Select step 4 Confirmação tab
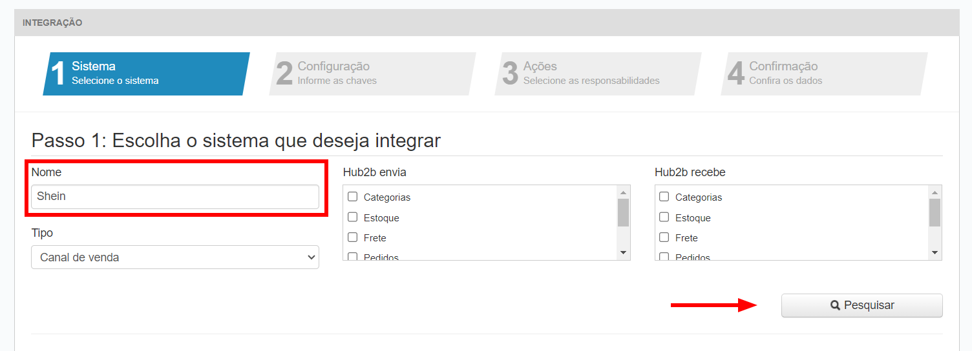 (824, 74)
